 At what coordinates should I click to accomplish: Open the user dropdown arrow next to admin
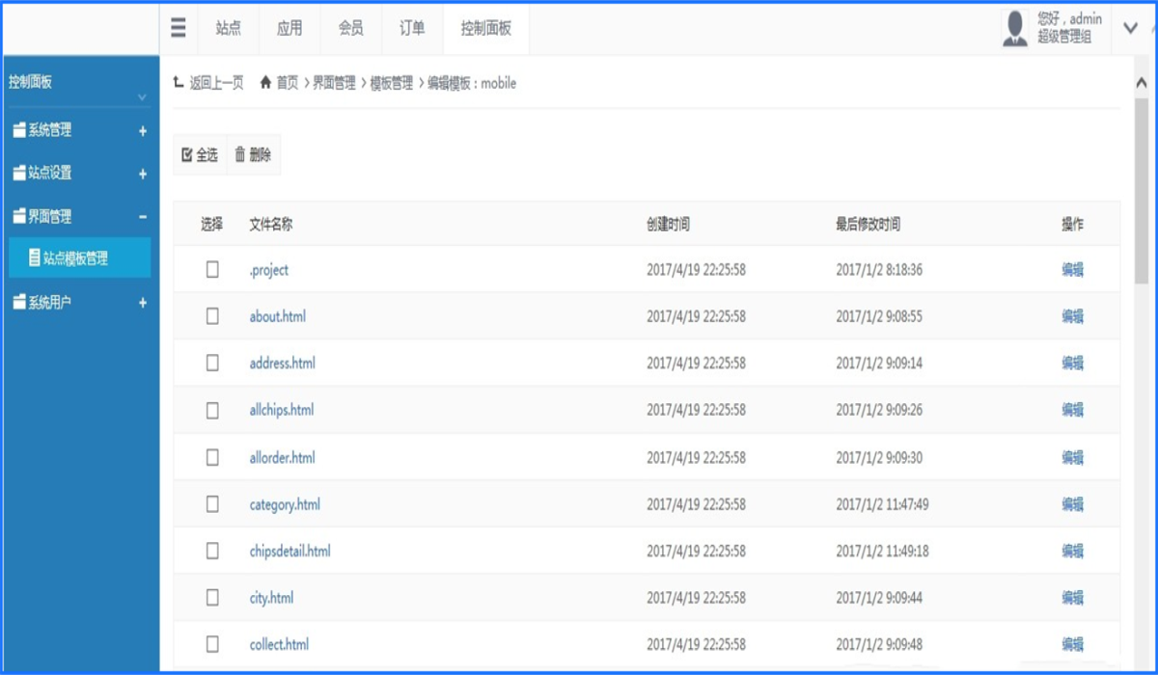click(x=1131, y=29)
